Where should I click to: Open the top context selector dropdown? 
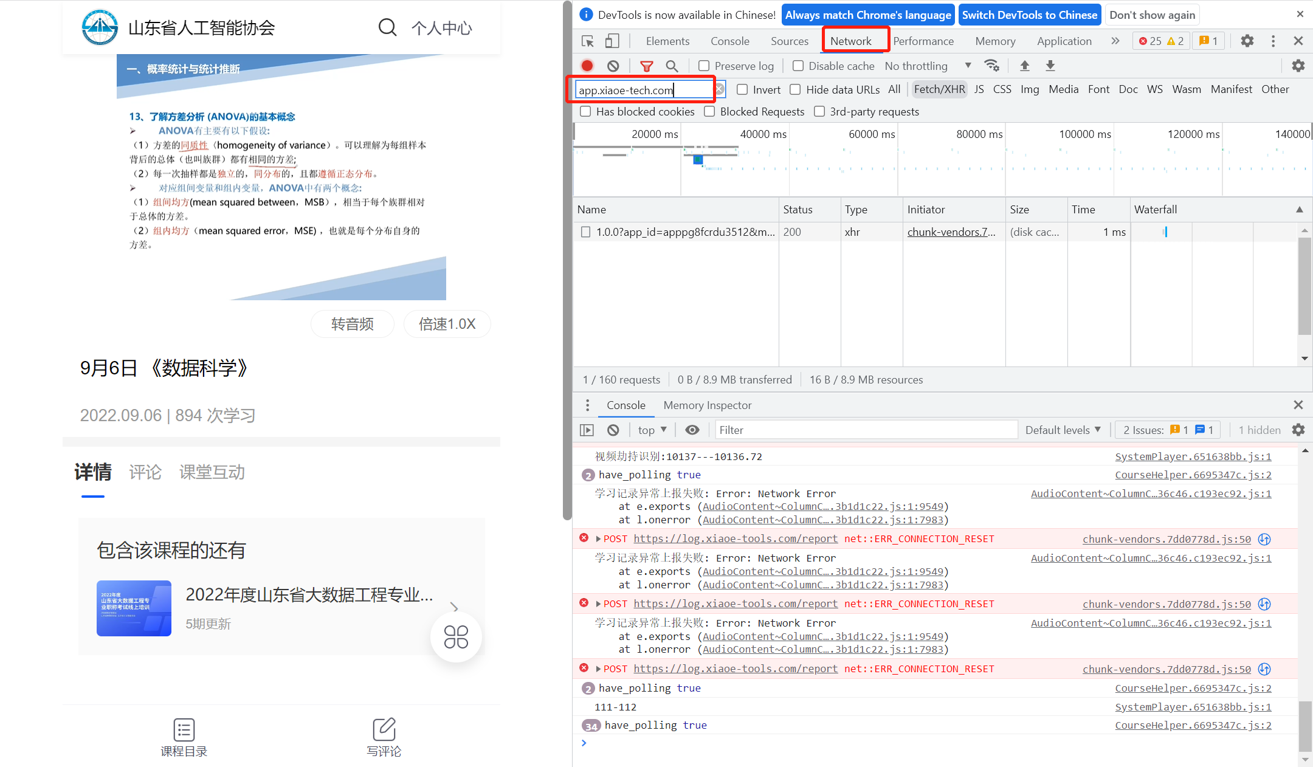pos(652,430)
